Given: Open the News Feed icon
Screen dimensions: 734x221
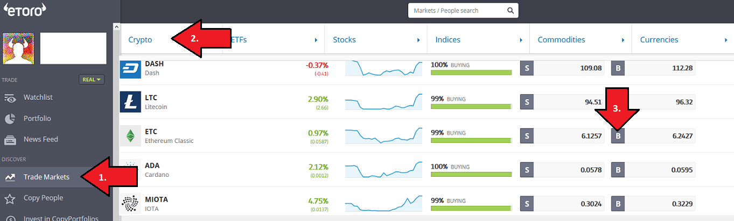Looking at the screenshot, I should coord(10,140).
